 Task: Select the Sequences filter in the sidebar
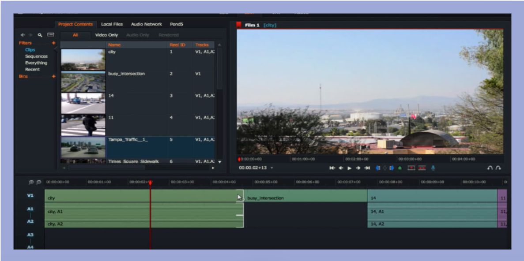(x=36, y=56)
